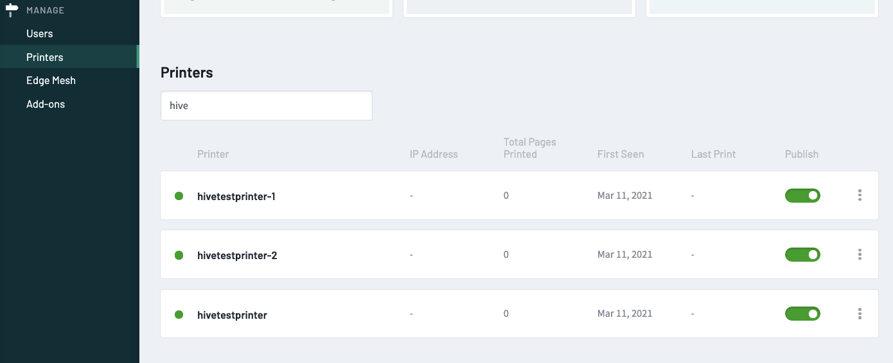Open the hivetestprinter-1 three-dot options menu

coord(860,195)
